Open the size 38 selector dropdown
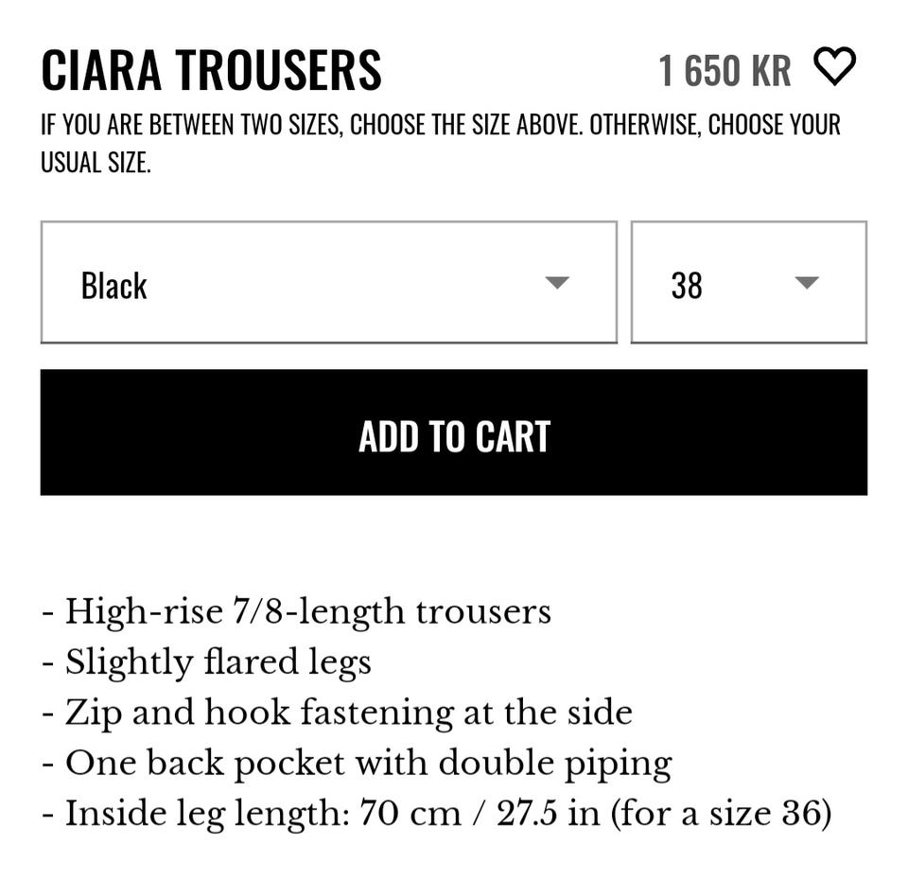Image resolution: width=908 pixels, height=881 pixels. pos(748,283)
